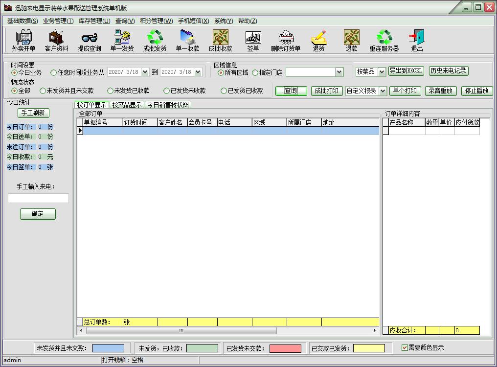Click the 未发货，已收款 green color swatch
497x367 pixels.
(x=202, y=348)
